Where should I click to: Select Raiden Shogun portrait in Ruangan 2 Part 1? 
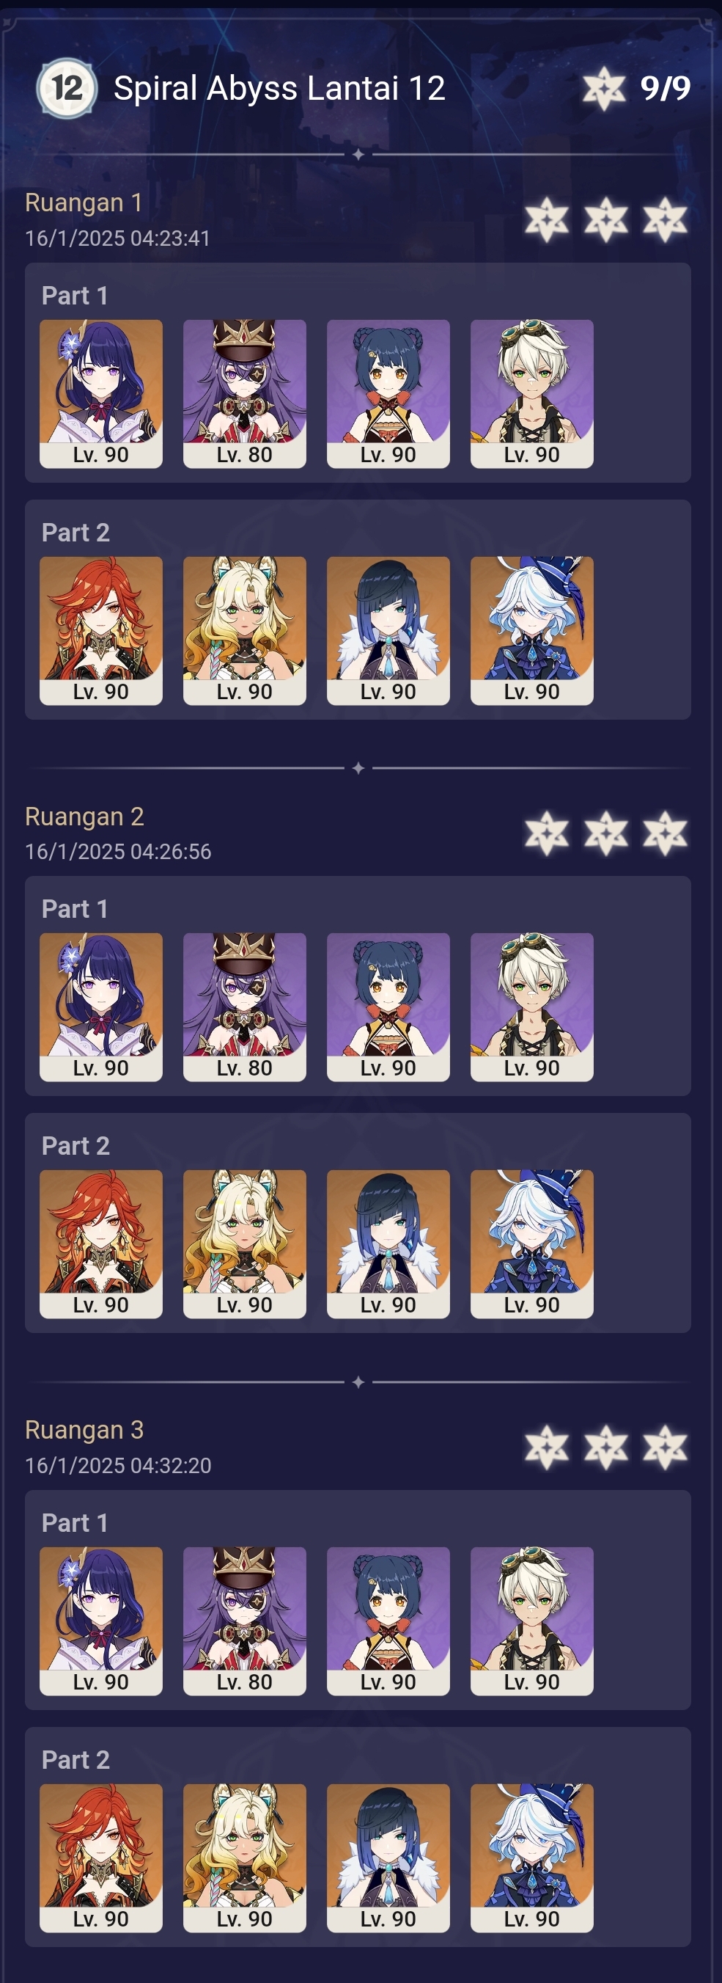pos(100,1007)
